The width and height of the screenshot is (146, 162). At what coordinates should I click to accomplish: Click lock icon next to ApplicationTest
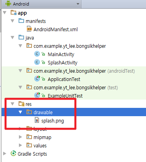point(43,79)
